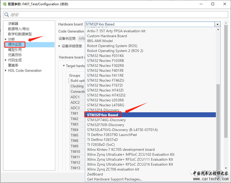This screenshot has height=183, width=231.
Task: Expand 设备详细信息 section
Action: click(59, 46)
